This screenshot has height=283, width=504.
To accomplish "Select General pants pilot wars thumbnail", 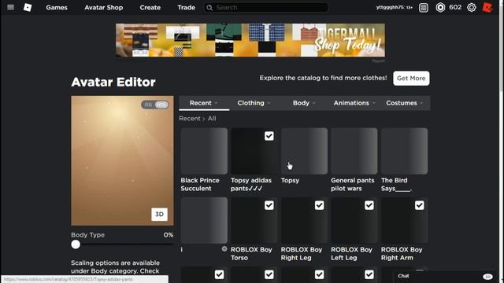I will [354, 151].
